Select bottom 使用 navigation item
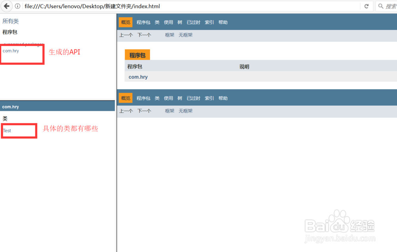Viewport: 397px width, 252px height. [168, 98]
